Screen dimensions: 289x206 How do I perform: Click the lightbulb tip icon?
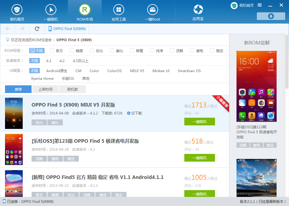[8, 40]
